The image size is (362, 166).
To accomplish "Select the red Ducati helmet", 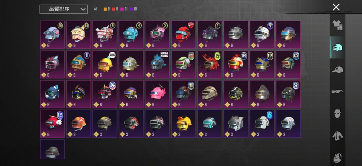I will tap(183, 35).
